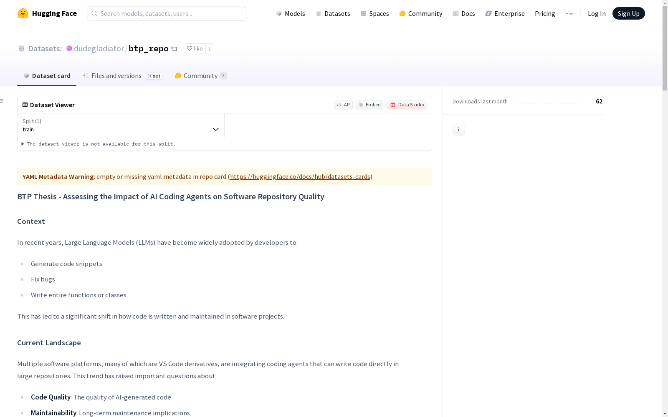The image size is (668, 417).
Task: Click the dudegladiator username link
Action: pyautogui.click(x=99, y=48)
